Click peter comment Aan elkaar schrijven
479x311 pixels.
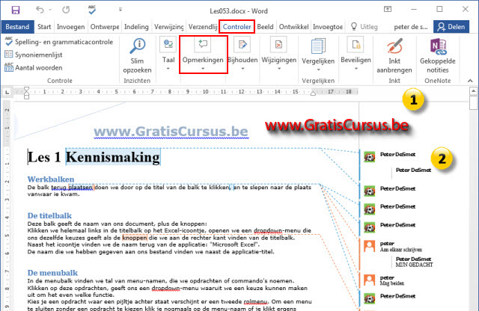pos(401,250)
